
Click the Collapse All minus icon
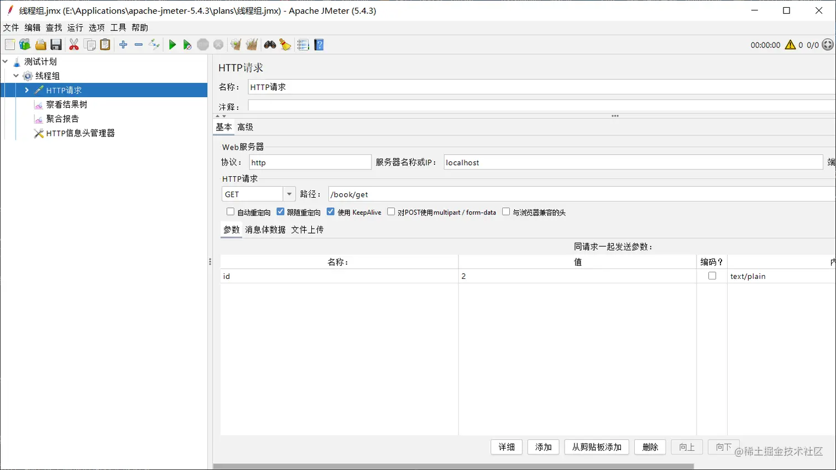point(139,45)
